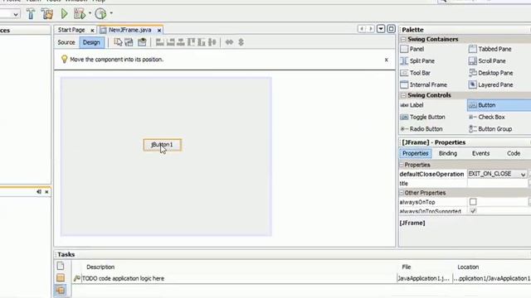Align components right in column
This screenshot has width=531, height=298.
[170, 42]
